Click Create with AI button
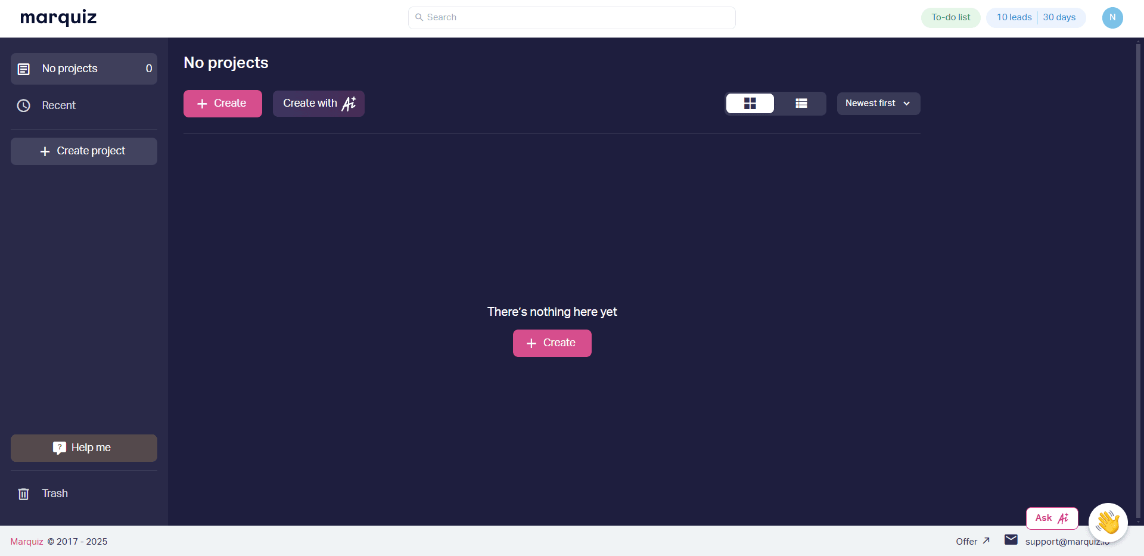 pos(319,104)
